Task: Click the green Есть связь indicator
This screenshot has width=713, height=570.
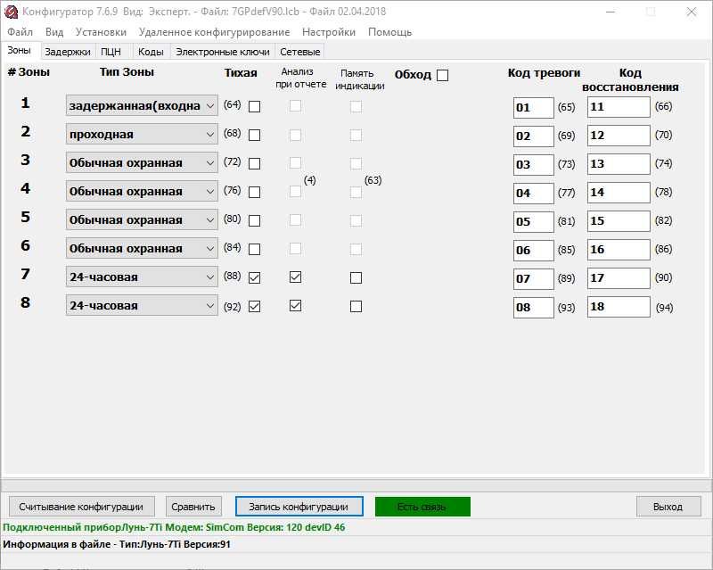Action: click(x=422, y=507)
